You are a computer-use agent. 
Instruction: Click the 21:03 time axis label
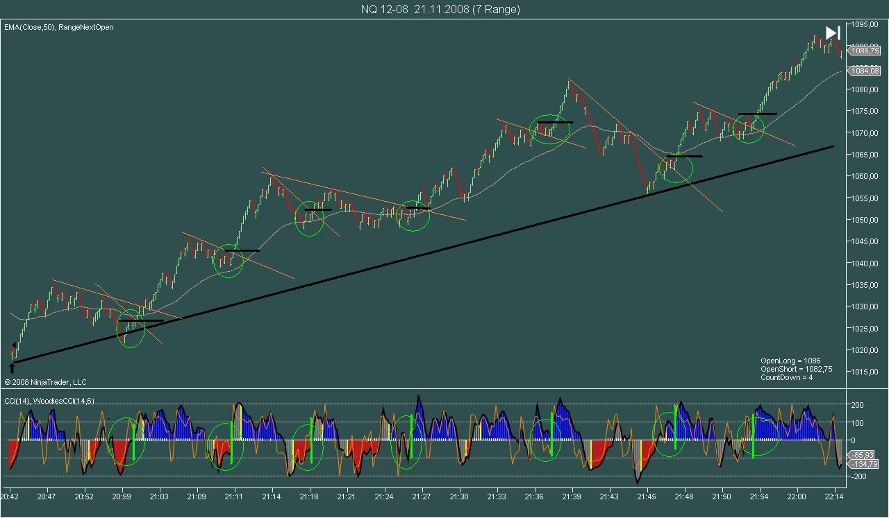[159, 497]
